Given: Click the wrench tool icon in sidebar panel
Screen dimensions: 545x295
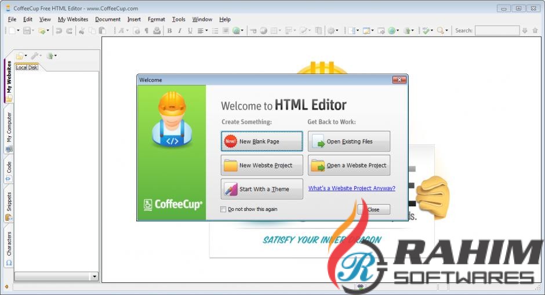Looking at the screenshot, I should point(35,56).
